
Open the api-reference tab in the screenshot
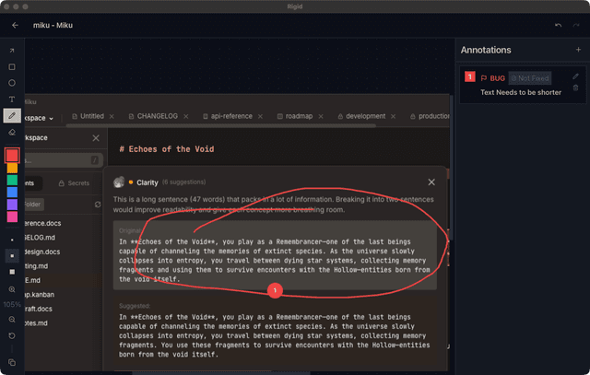pos(228,116)
